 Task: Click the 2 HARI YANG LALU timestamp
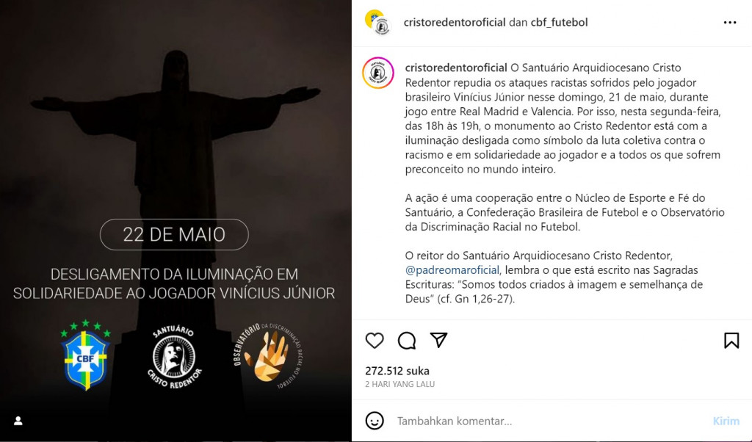(x=400, y=384)
